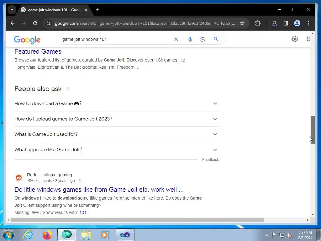Open the tab search dropdown arrow
The height and width of the screenshot is (241, 321).
[12, 10]
